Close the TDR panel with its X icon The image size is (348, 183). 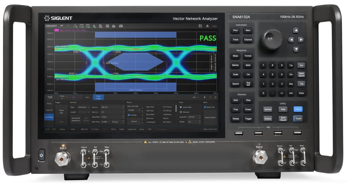(x=215, y=97)
